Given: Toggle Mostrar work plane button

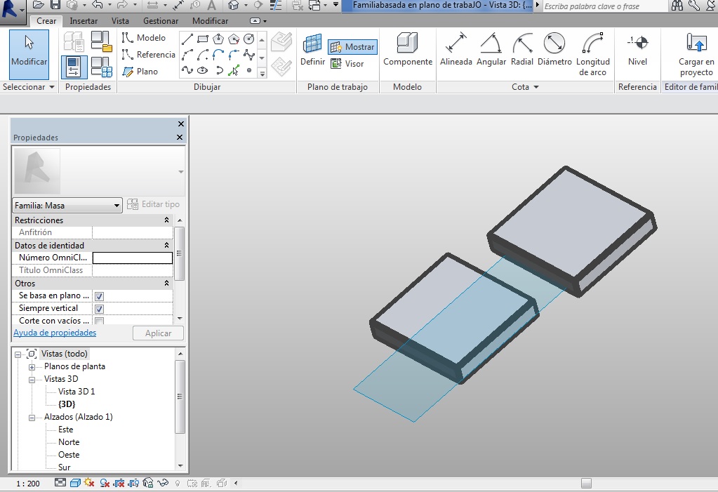Looking at the screenshot, I should 352,47.
